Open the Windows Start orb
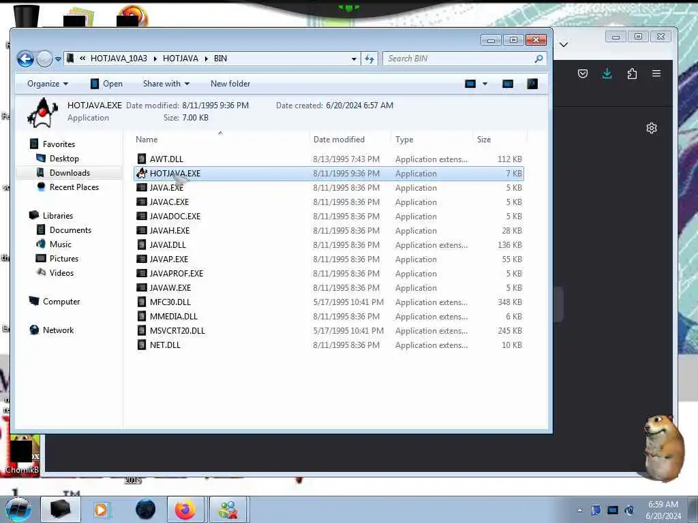Image resolution: width=698 pixels, height=523 pixels. tap(18, 509)
